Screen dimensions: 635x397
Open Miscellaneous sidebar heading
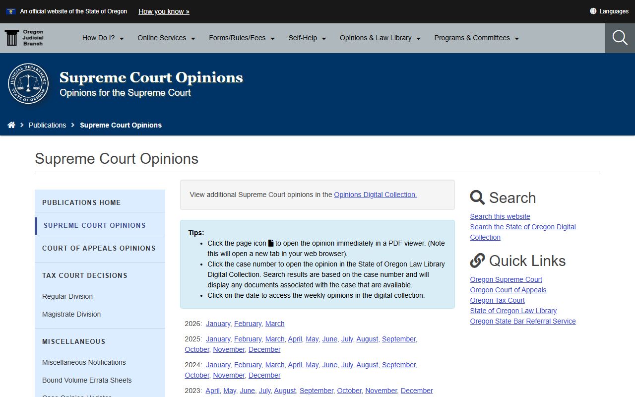(x=74, y=341)
